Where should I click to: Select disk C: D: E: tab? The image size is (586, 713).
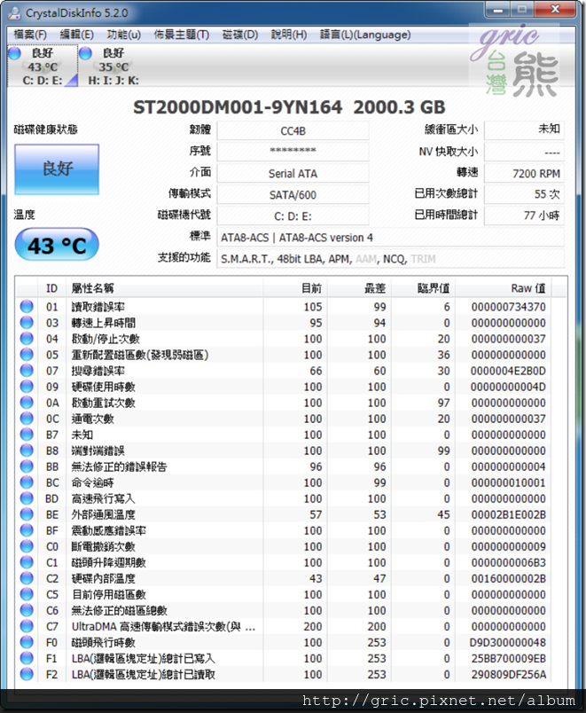[x=43, y=67]
